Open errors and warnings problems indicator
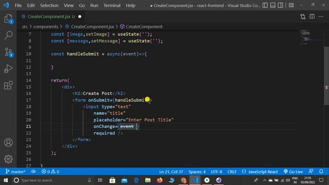Screen dimensions: 329x185 pos(50,172)
